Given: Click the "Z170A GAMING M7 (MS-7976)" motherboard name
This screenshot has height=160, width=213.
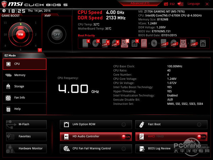Looking at the screenshot, I should coord(164,11).
